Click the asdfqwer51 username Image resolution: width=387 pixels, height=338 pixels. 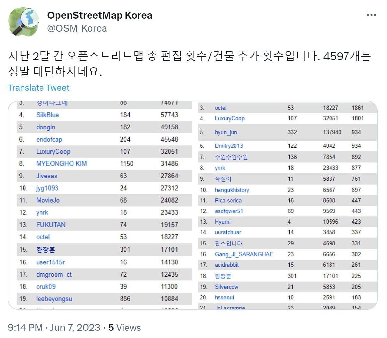[x=229, y=211]
